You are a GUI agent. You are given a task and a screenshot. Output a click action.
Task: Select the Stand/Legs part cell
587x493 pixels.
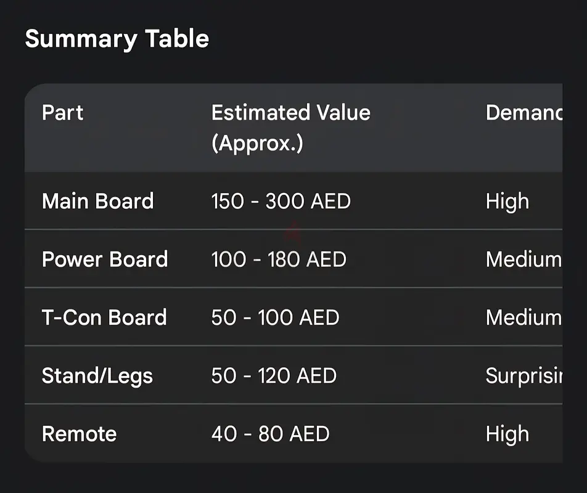point(97,376)
